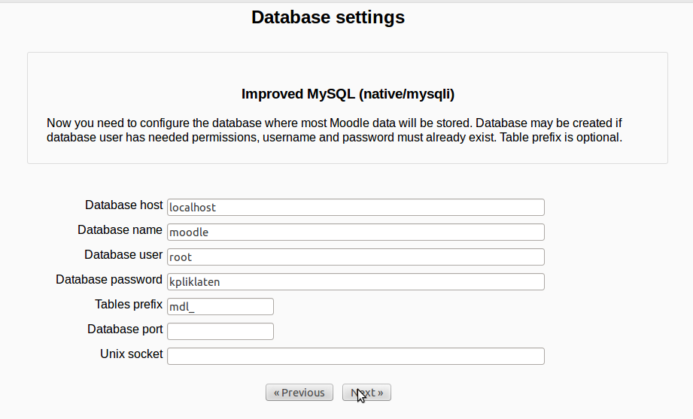The image size is (693, 419).
Task: Go back with « Previous button
Action: (x=299, y=393)
